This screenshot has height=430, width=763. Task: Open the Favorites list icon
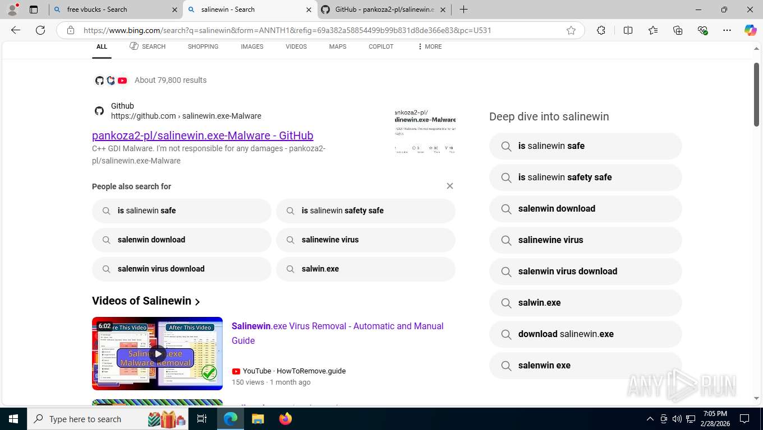[x=653, y=30]
